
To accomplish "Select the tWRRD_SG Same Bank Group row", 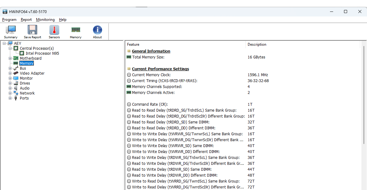I will click(x=186, y=181).
